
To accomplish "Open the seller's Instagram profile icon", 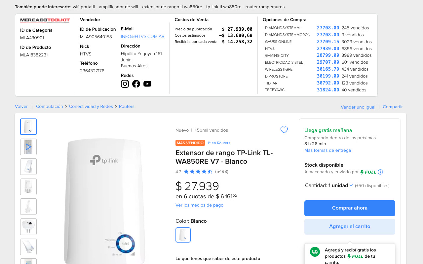I will [x=125, y=84].
